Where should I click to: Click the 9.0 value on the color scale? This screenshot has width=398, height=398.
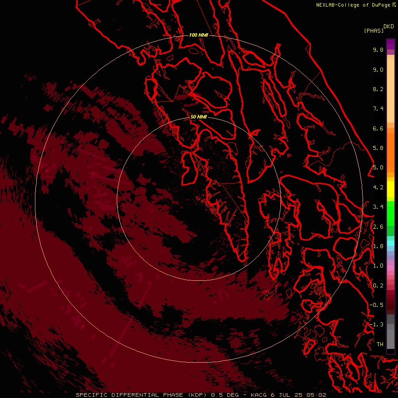click(x=378, y=69)
